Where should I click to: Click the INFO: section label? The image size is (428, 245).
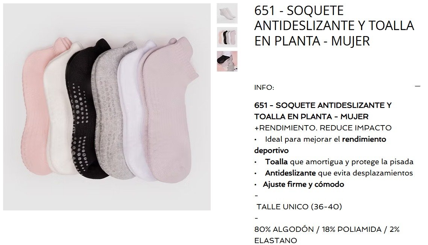tap(264, 88)
